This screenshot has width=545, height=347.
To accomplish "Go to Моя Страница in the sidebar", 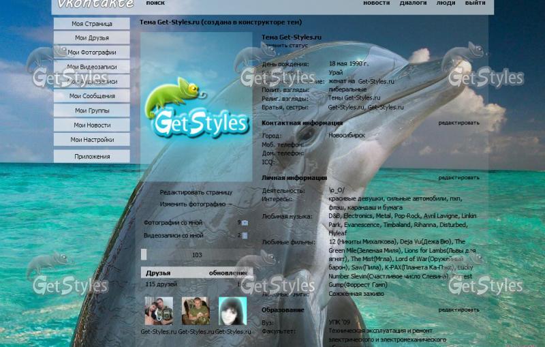I will 92,24.
